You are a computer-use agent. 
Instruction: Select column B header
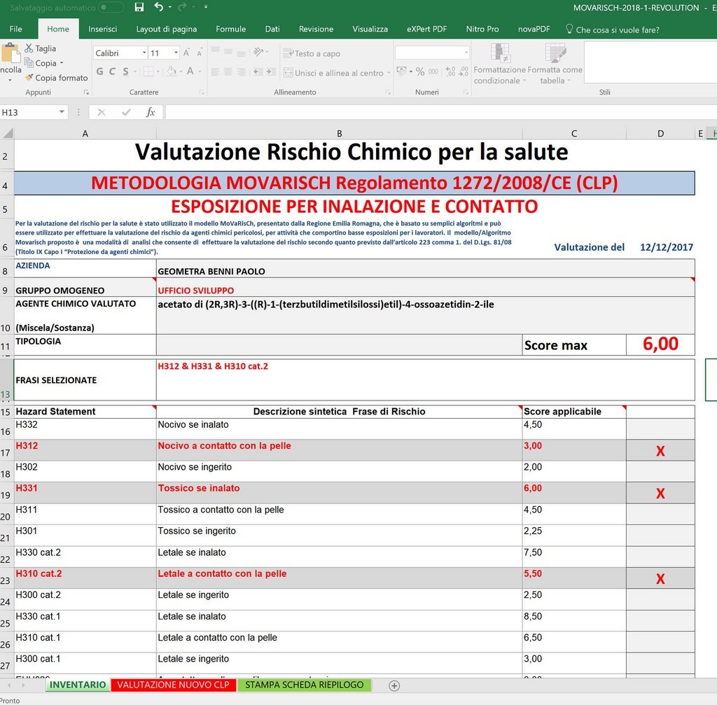[340, 133]
